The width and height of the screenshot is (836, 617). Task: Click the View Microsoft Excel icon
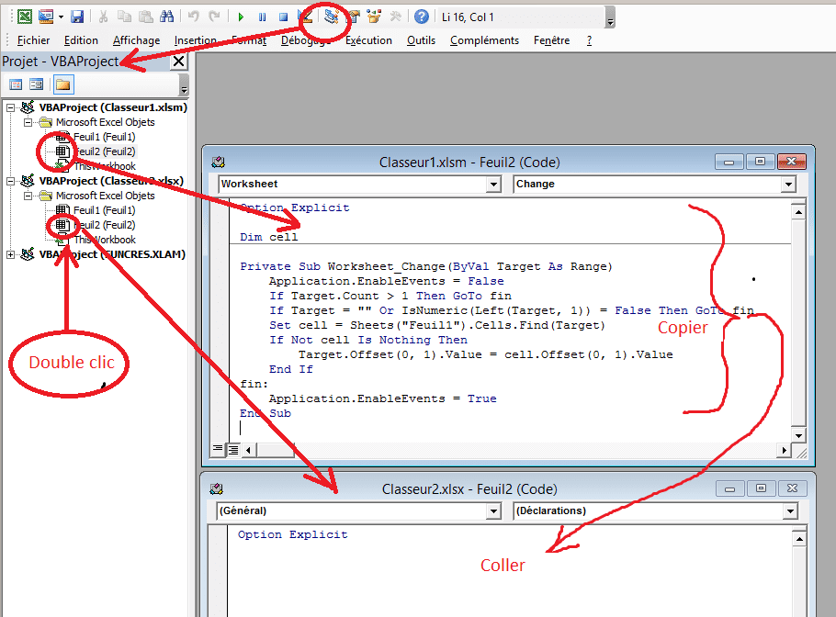(25, 17)
